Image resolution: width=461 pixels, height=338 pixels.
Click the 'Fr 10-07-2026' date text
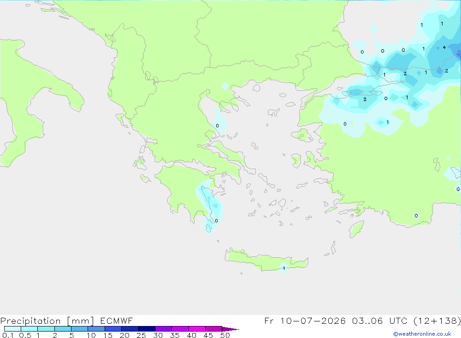click(305, 320)
